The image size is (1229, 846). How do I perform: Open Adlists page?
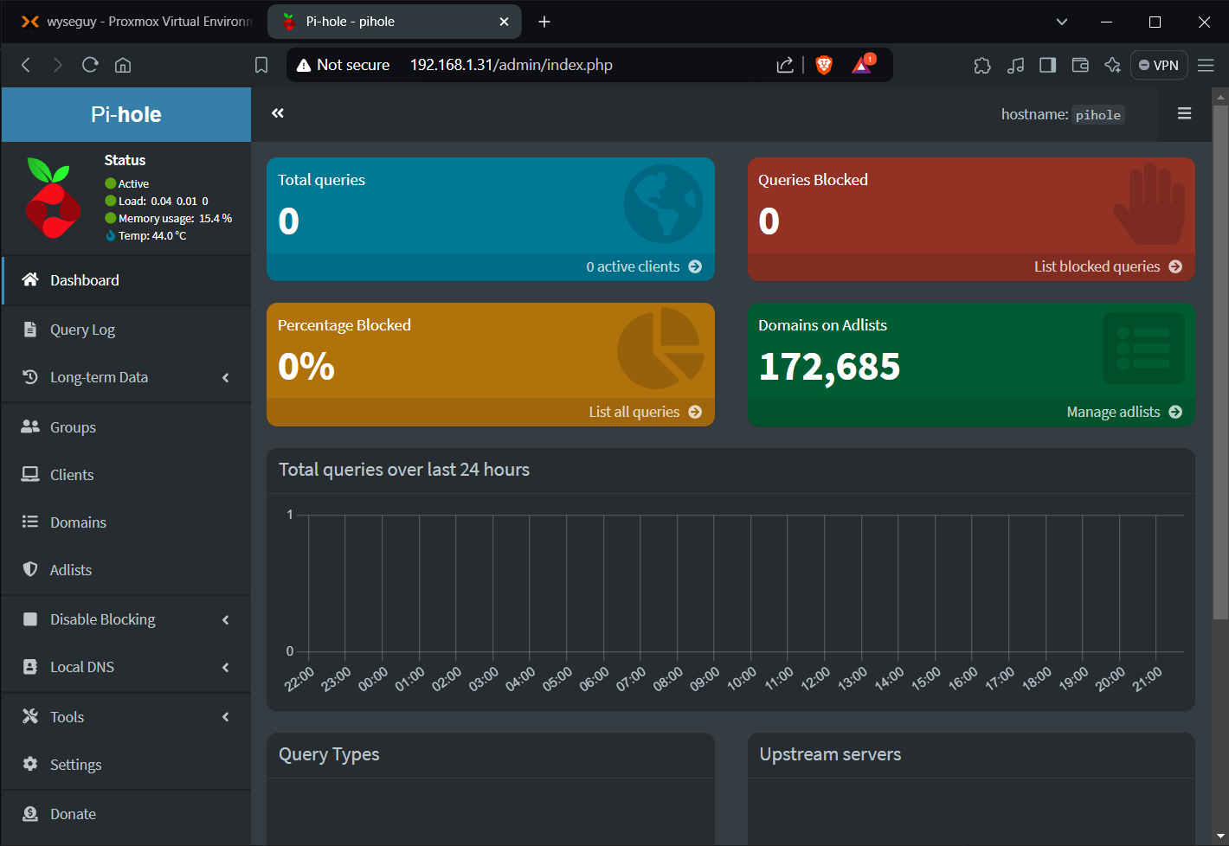click(x=126, y=570)
